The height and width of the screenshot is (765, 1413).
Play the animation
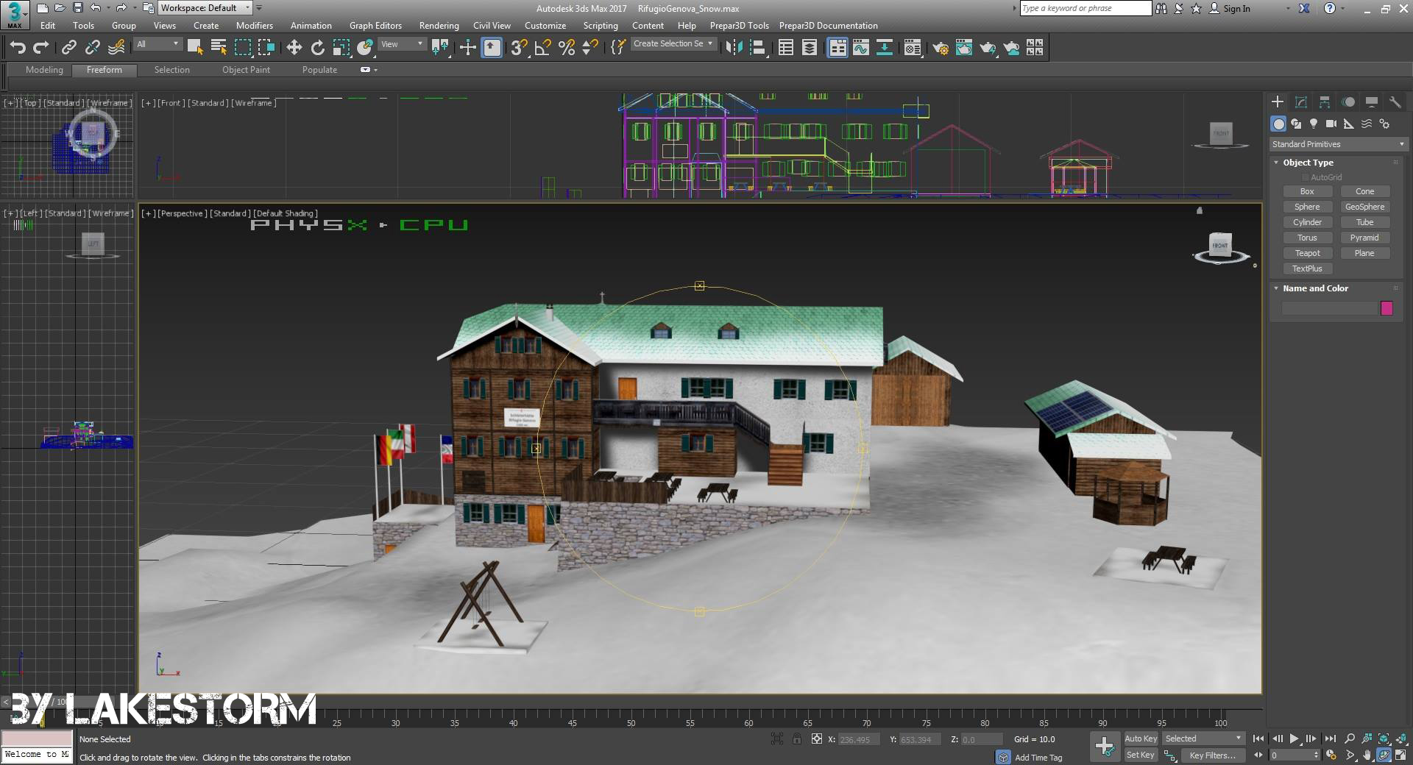tap(1294, 739)
